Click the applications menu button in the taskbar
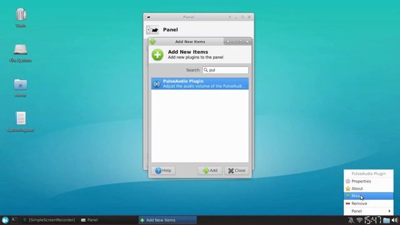The height and width of the screenshot is (225, 400). (x=5, y=220)
